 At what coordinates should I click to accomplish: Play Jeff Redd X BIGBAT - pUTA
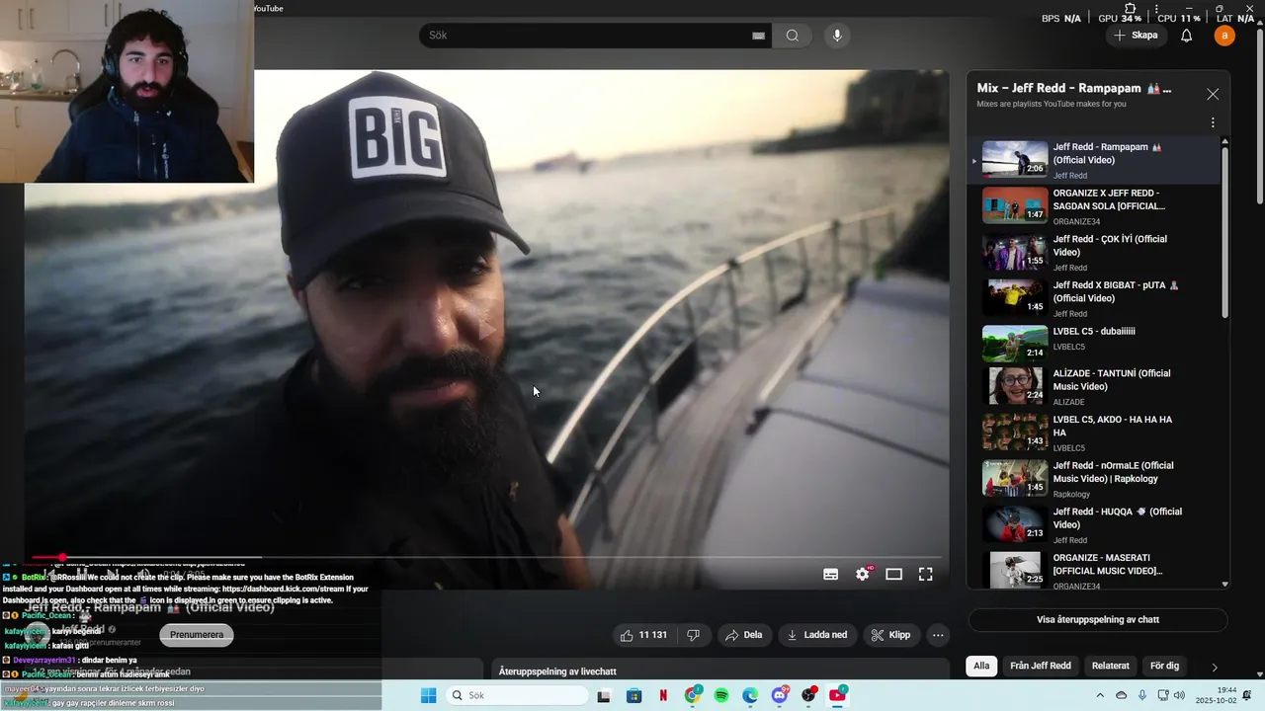(x=1095, y=297)
